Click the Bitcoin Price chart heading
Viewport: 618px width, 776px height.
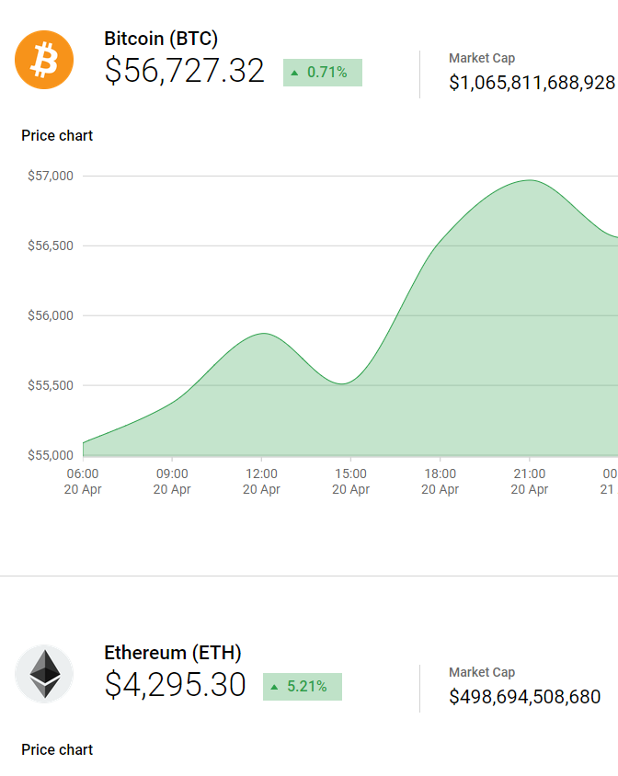click(x=57, y=135)
